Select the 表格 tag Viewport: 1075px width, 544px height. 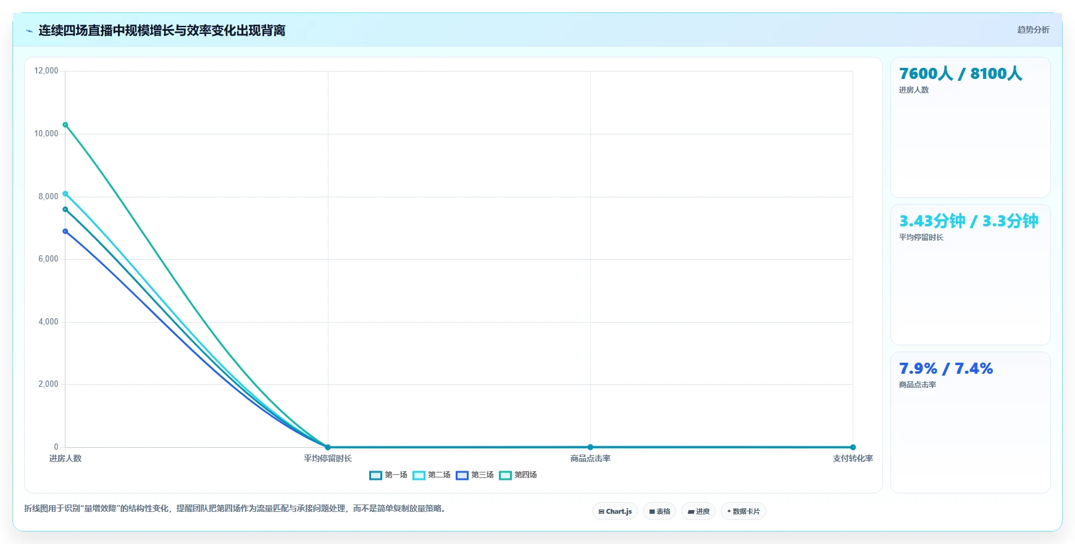tap(659, 511)
